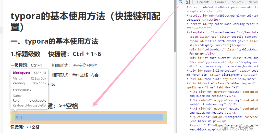This screenshot has height=133, width=258.
Task: Expand the h3 cid="n3" heading node
Action: 191,108
